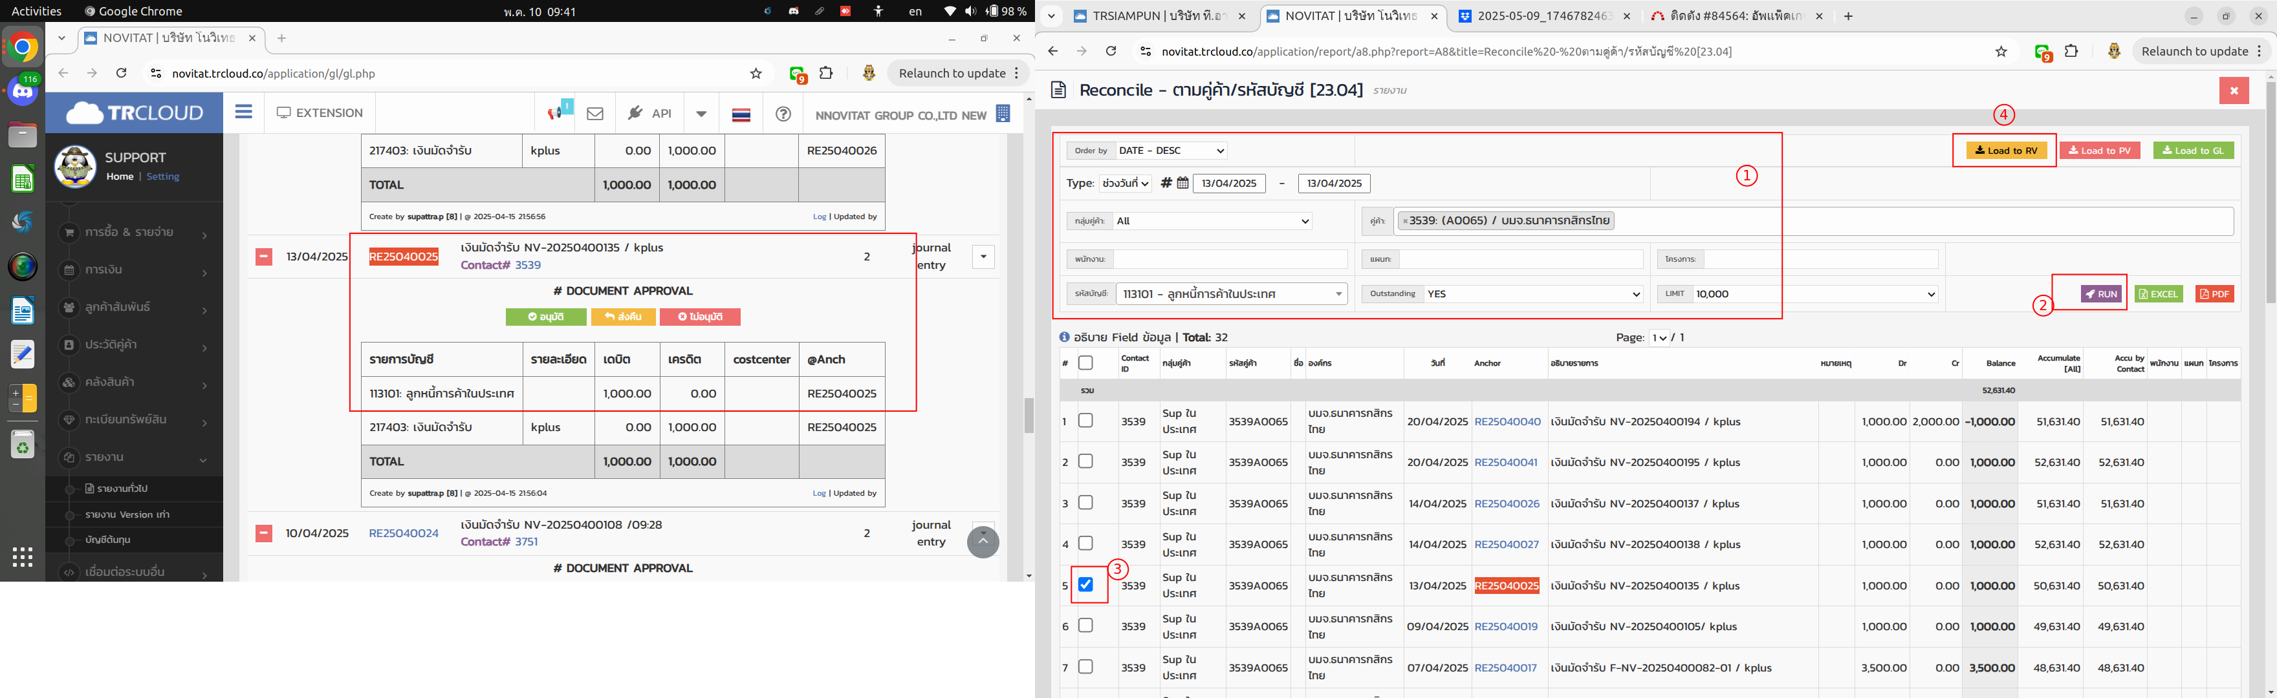The image size is (2277, 698).
Task: Open the action dropdown arrow for RE25040025 entry
Action: (x=983, y=257)
